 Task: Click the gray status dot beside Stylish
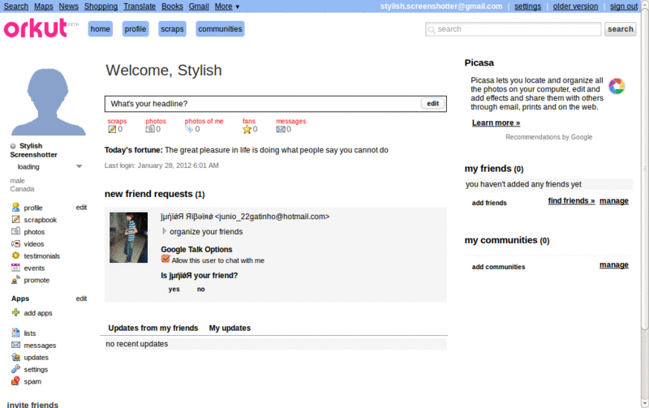click(x=13, y=146)
